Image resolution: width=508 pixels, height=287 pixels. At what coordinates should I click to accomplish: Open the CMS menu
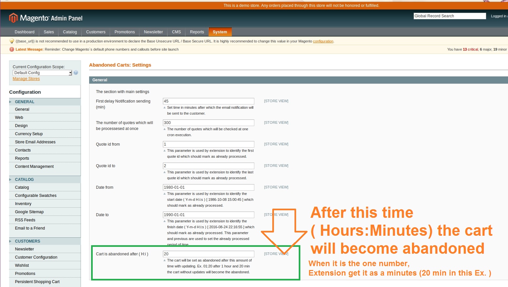176,32
